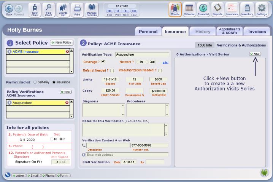The height and width of the screenshot is (182, 273).
Task: Open the Clients List
Action: pyautogui.click(x=63, y=10)
